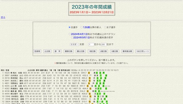The height and width of the screenshot is (104, 183).
Task: Click the starting rank input field showing 1
Action: [x=91, y=44]
